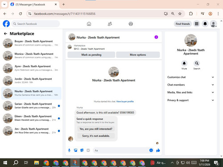Open the Eileen 2beds 1bath Apartment conversation
The width and height of the screenshot is (223, 167).
(x=31, y=118)
